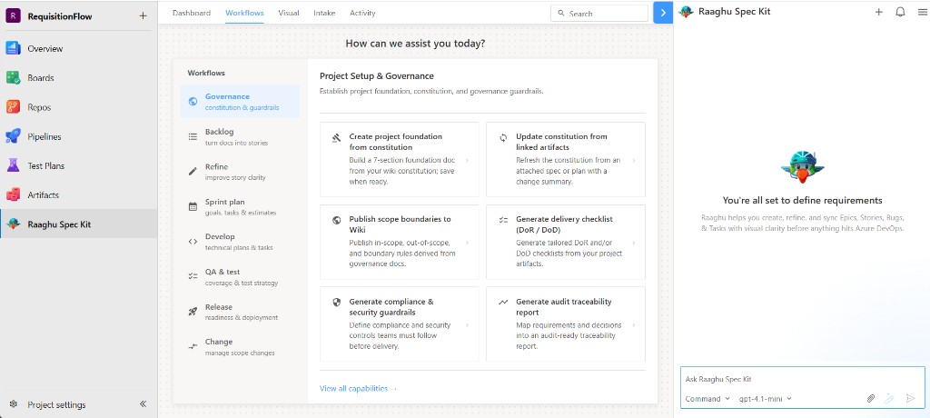Image resolution: width=930 pixels, height=418 pixels.
Task: Open notifications bell icon
Action: [x=900, y=12]
